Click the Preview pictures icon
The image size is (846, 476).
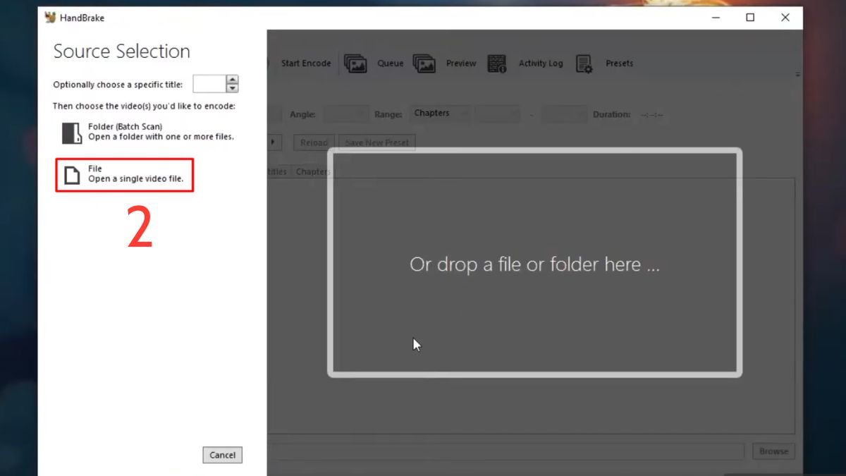(424, 63)
